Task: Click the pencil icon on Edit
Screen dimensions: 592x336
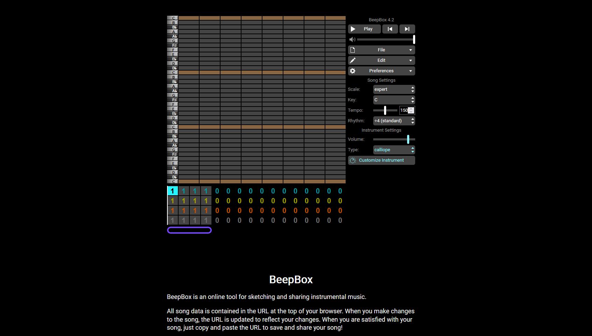Action: tap(353, 60)
